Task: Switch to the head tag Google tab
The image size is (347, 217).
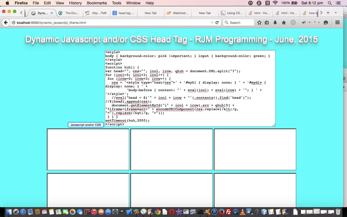Action: (x=124, y=13)
